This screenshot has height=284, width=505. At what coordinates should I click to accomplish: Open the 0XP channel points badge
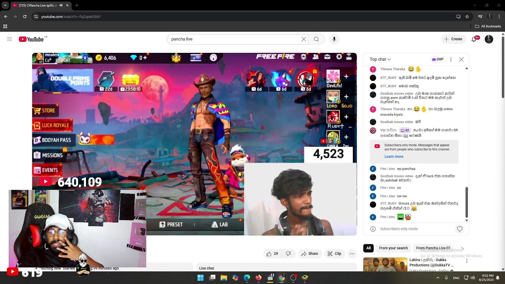pos(438,60)
